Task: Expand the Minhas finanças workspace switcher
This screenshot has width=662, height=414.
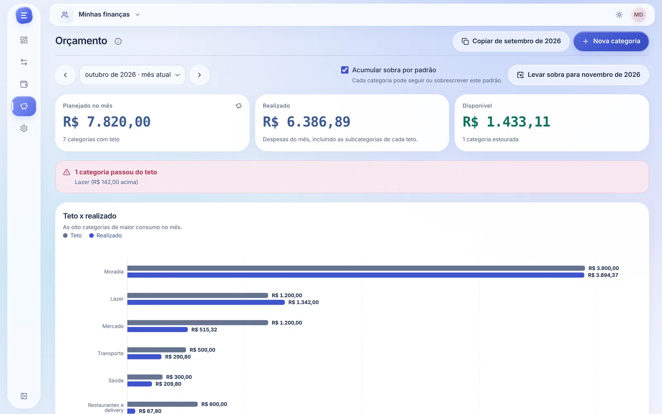Action: 109,15
